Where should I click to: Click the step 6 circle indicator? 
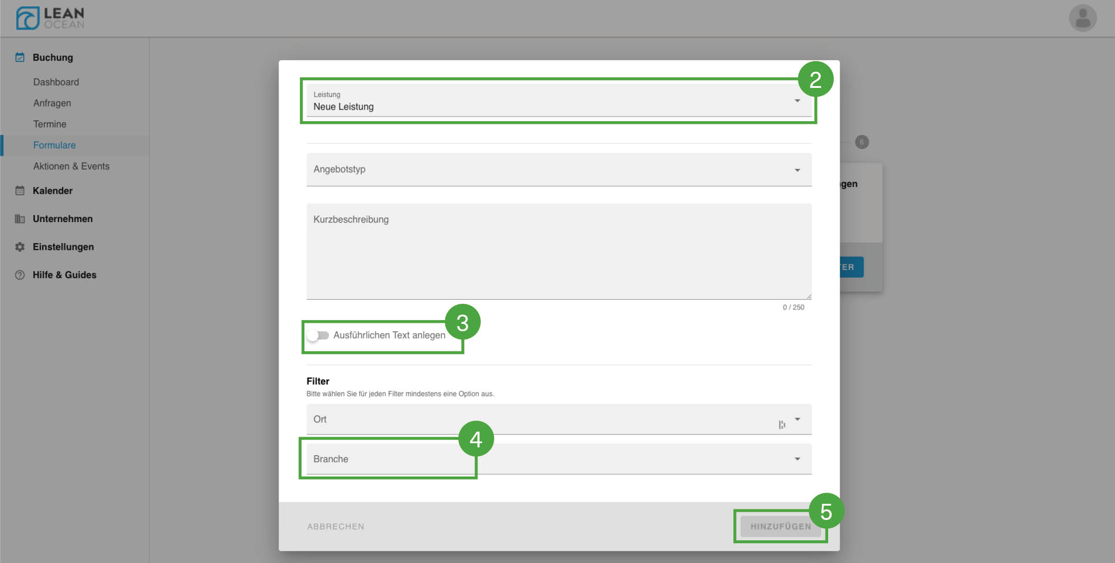tap(861, 142)
